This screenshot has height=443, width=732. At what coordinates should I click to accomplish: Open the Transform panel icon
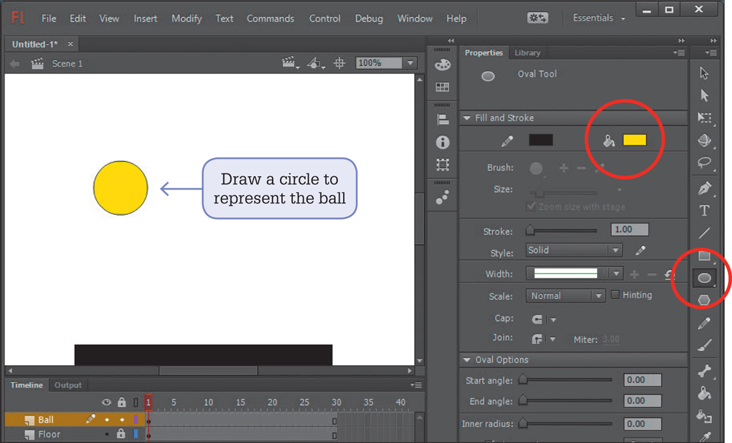click(x=442, y=164)
